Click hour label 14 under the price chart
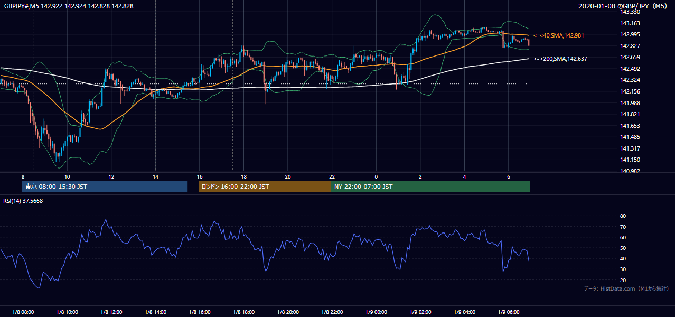The image size is (675, 317). [x=155, y=176]
